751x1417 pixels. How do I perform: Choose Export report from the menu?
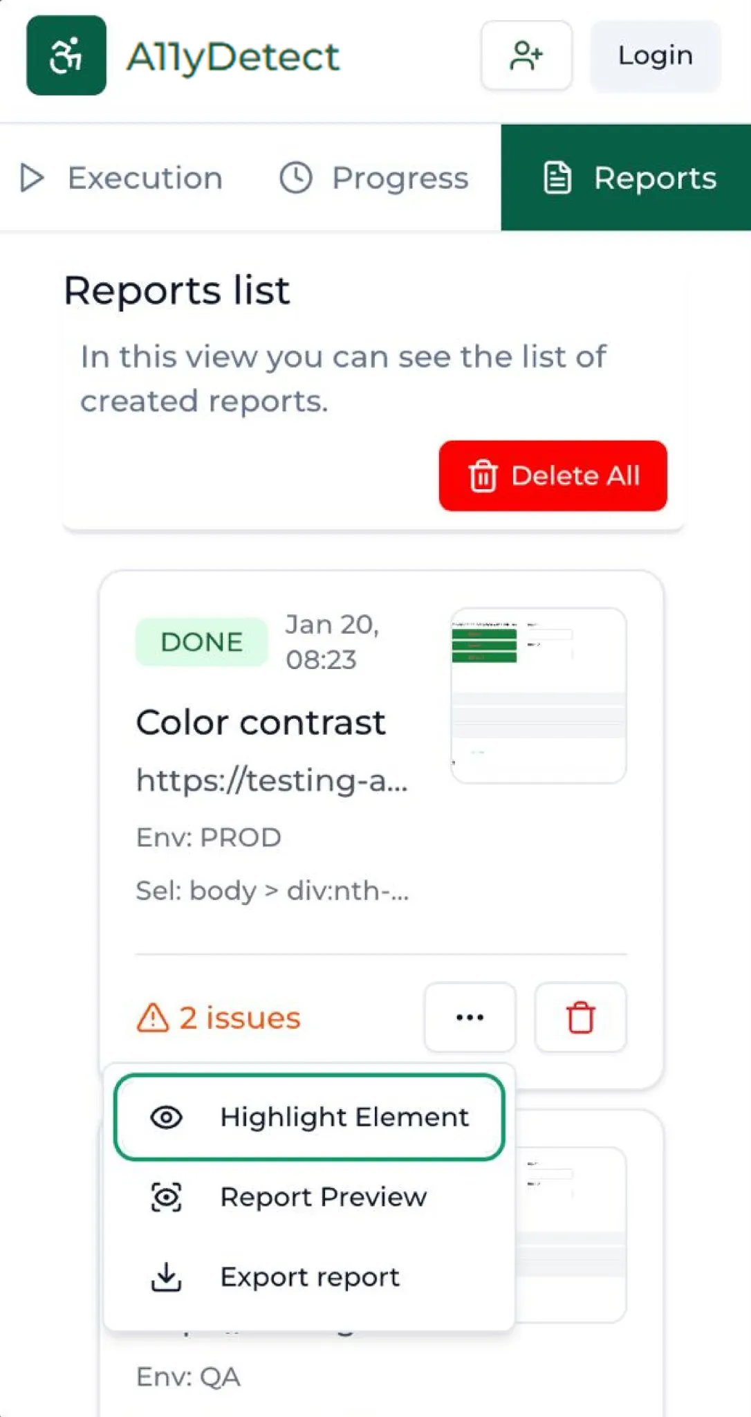pos(310,1277)
